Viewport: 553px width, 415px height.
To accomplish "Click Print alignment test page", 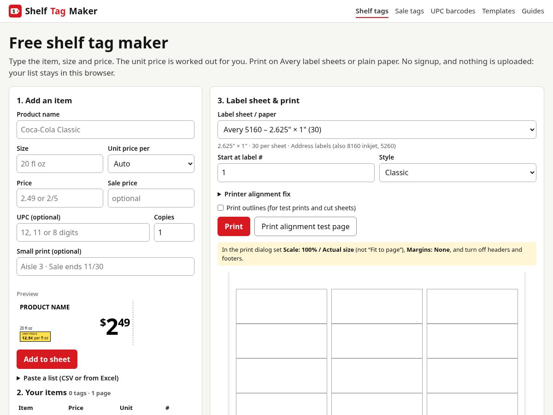I will [x=306, y=226].
